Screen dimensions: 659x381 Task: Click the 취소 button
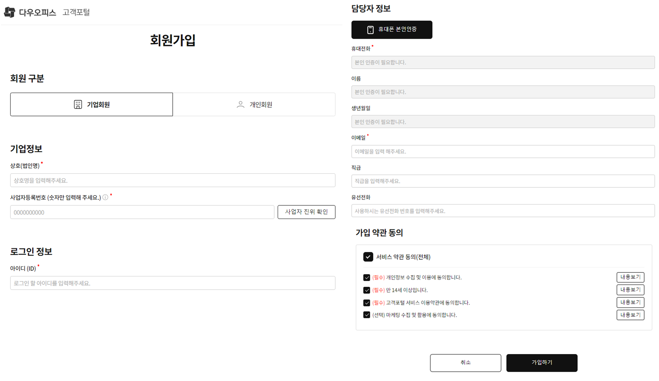(465, 363)
